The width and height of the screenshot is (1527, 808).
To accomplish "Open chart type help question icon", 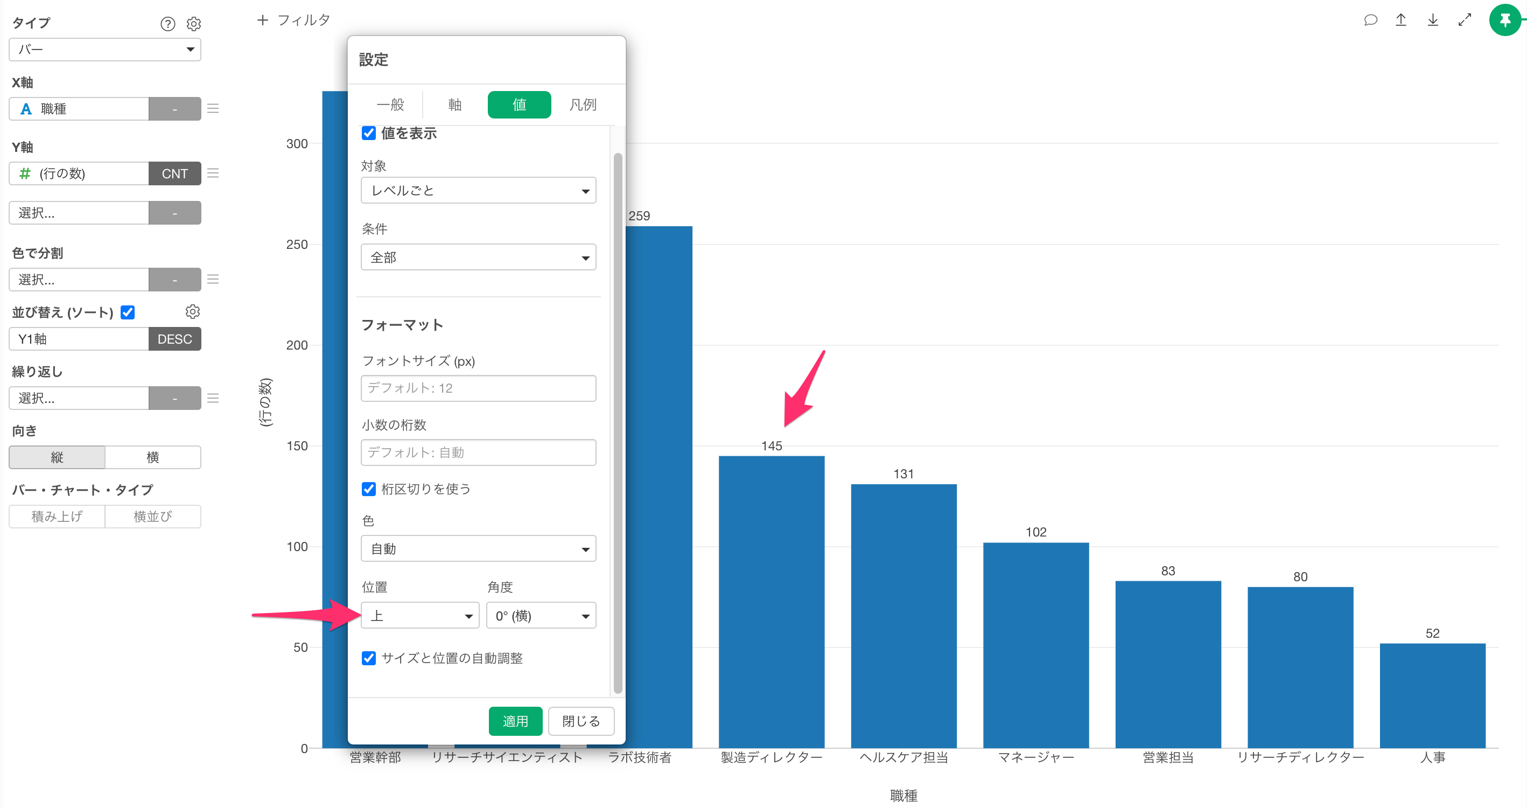I will tap(168, 24).
